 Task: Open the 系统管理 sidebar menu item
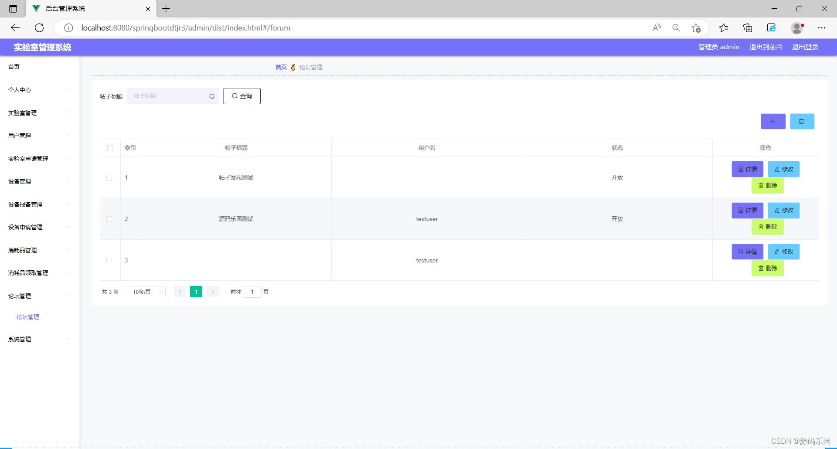[19, 339]
